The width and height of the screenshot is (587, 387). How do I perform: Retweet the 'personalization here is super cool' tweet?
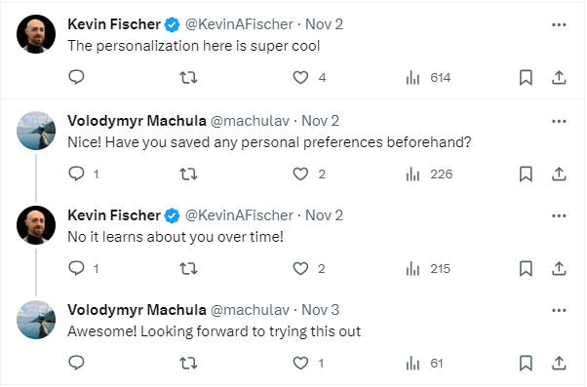coord(188,77)
